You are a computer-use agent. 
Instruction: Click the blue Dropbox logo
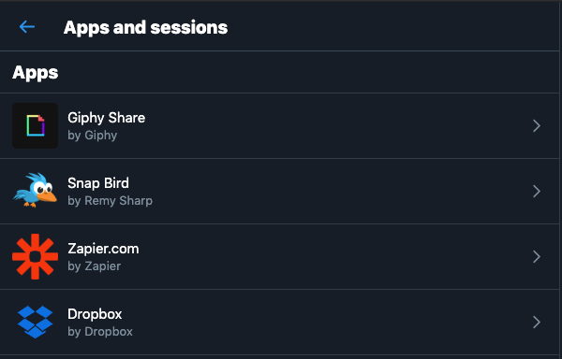tap(36, 322)
